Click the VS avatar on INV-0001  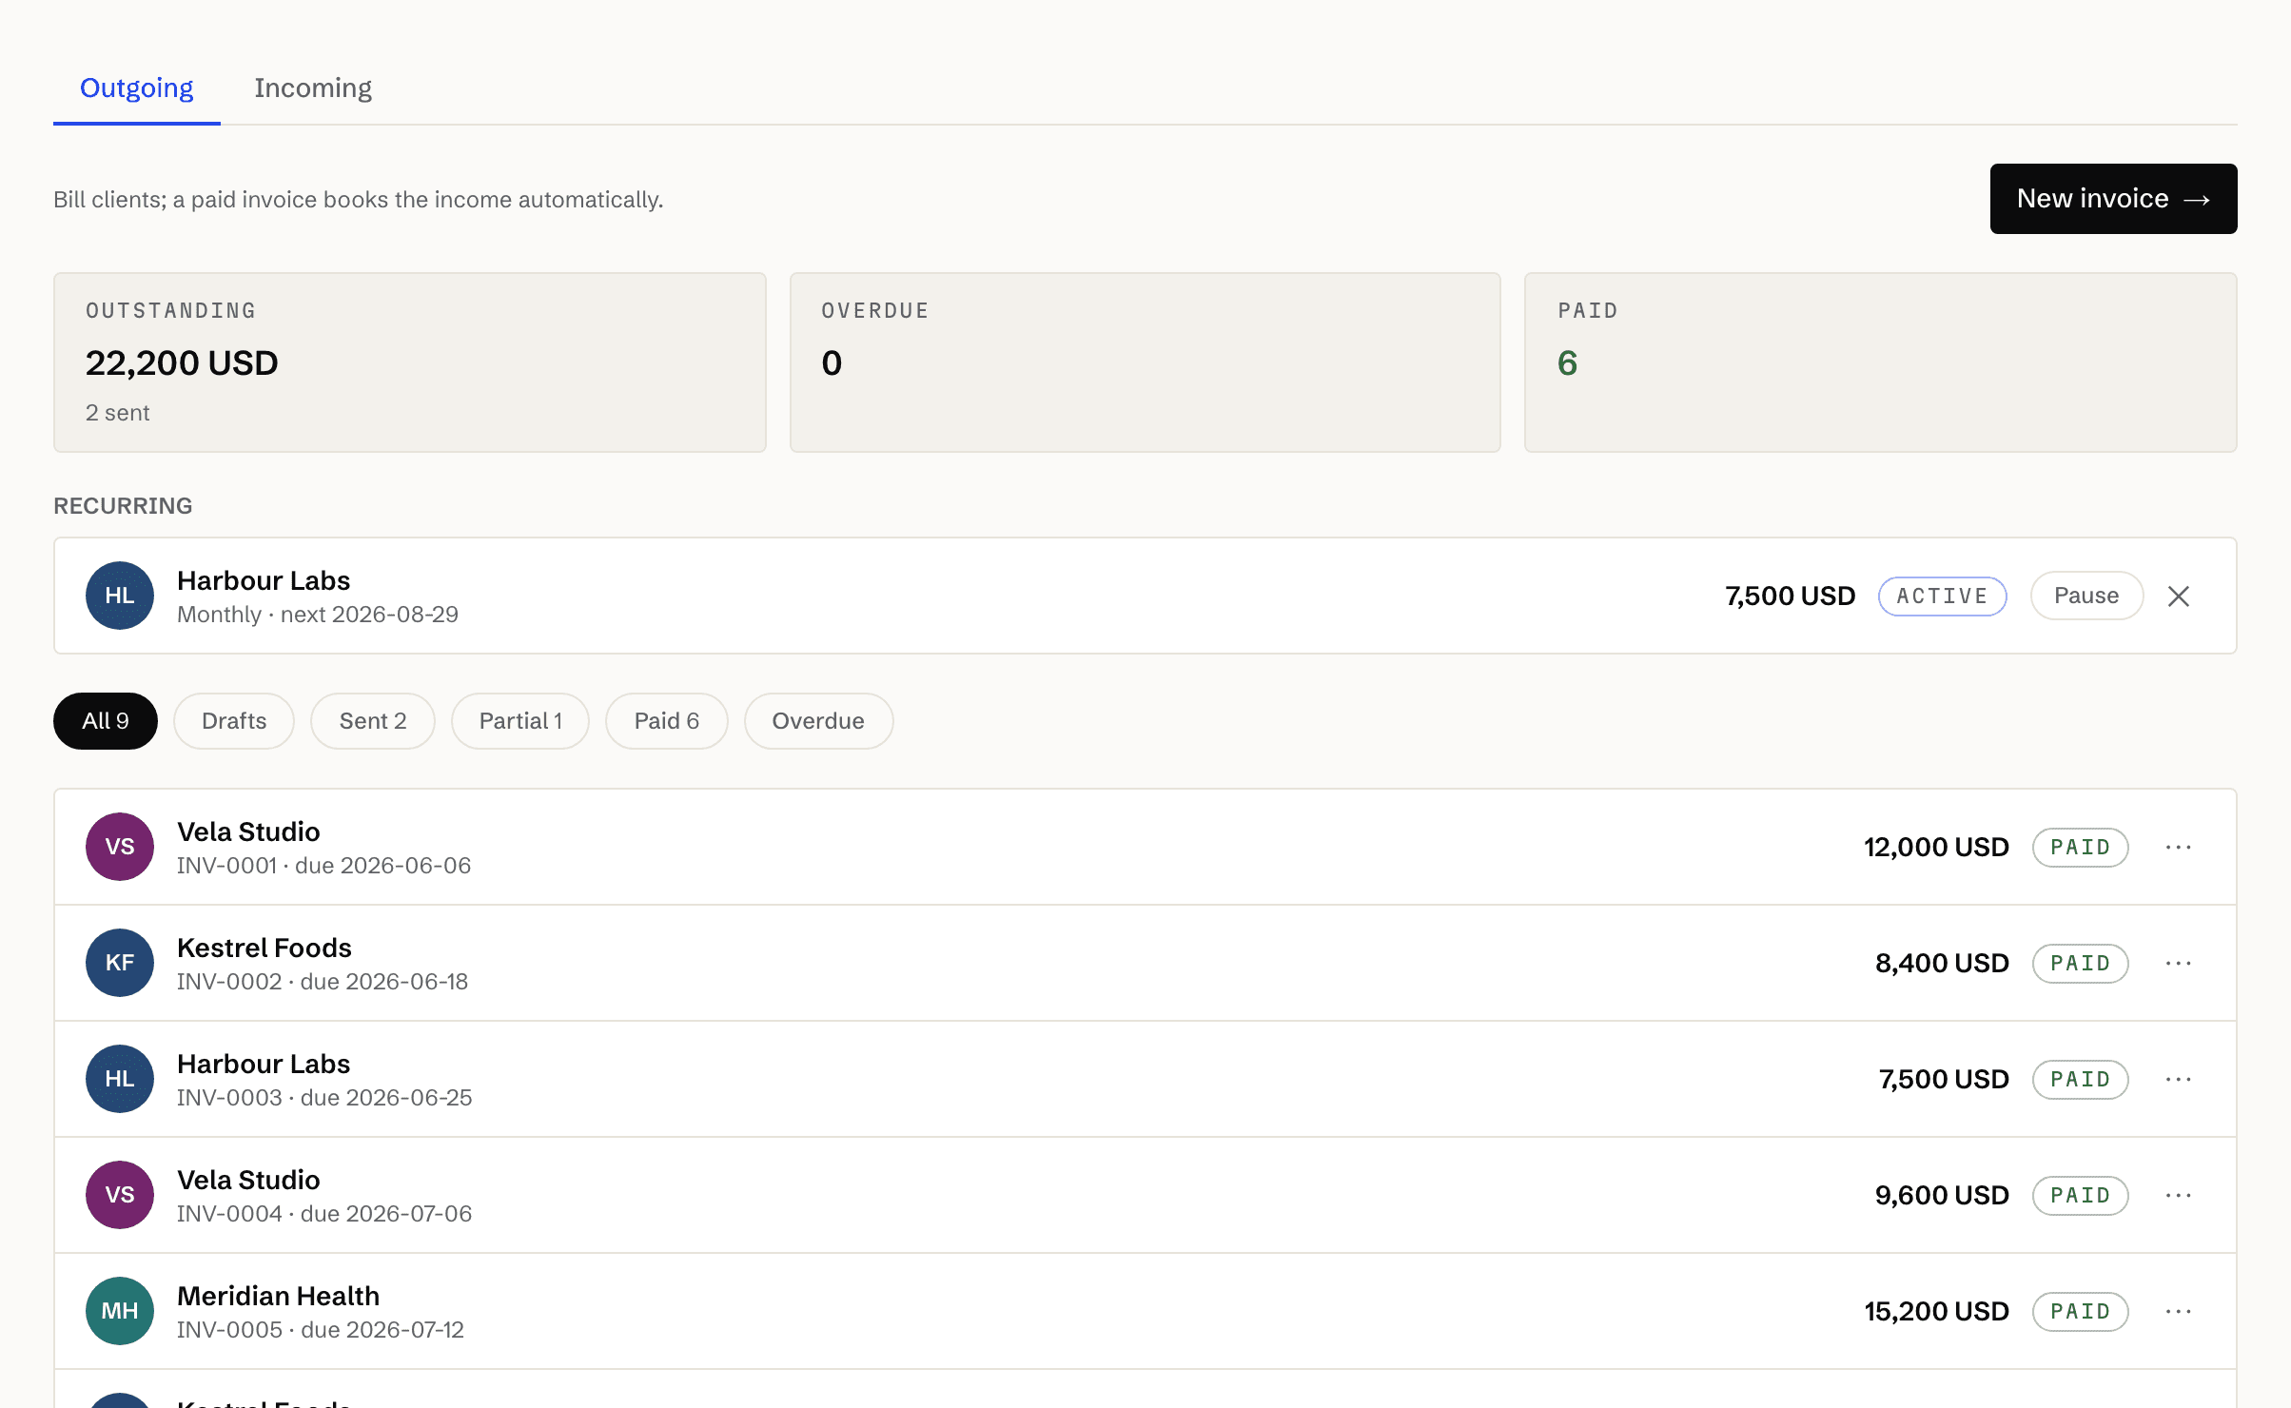point(120,847)
